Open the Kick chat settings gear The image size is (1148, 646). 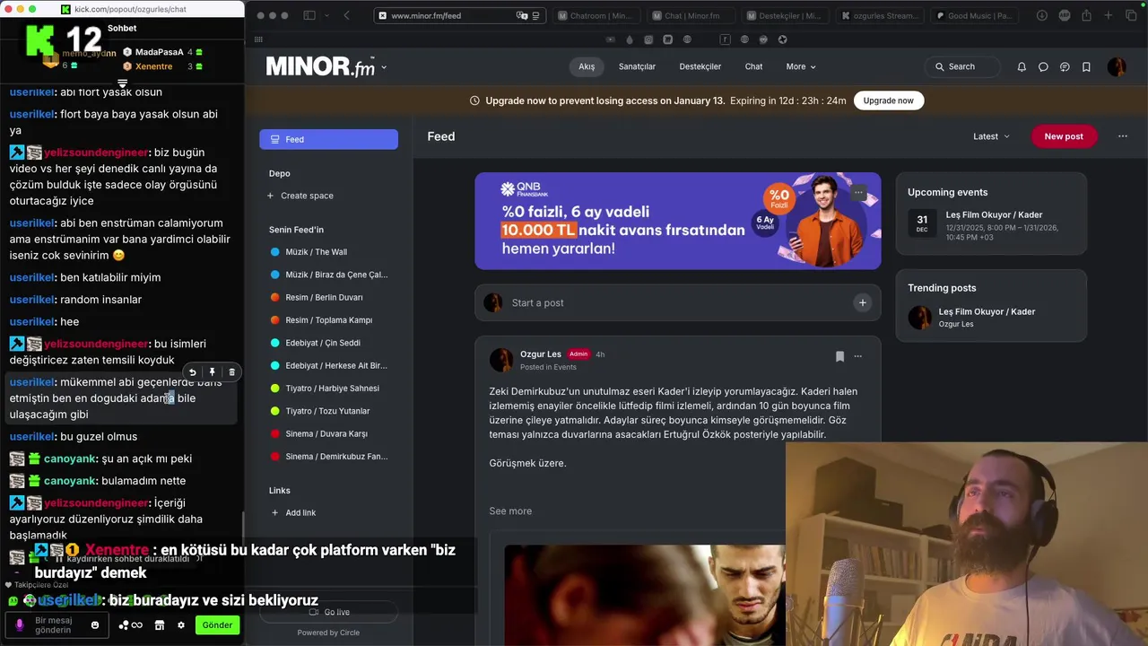[x=180, y=625]
